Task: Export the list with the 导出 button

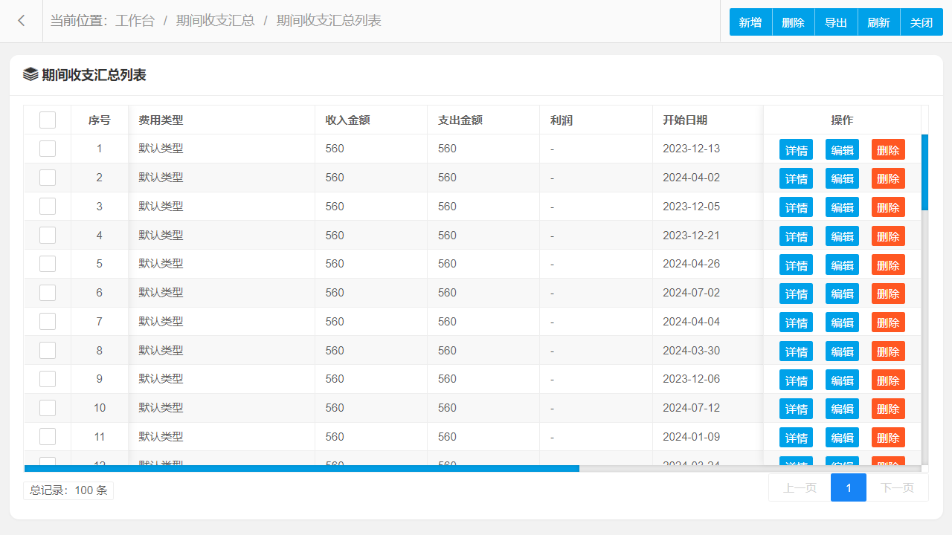Action: pyautogui.click(x=836, y=22)
